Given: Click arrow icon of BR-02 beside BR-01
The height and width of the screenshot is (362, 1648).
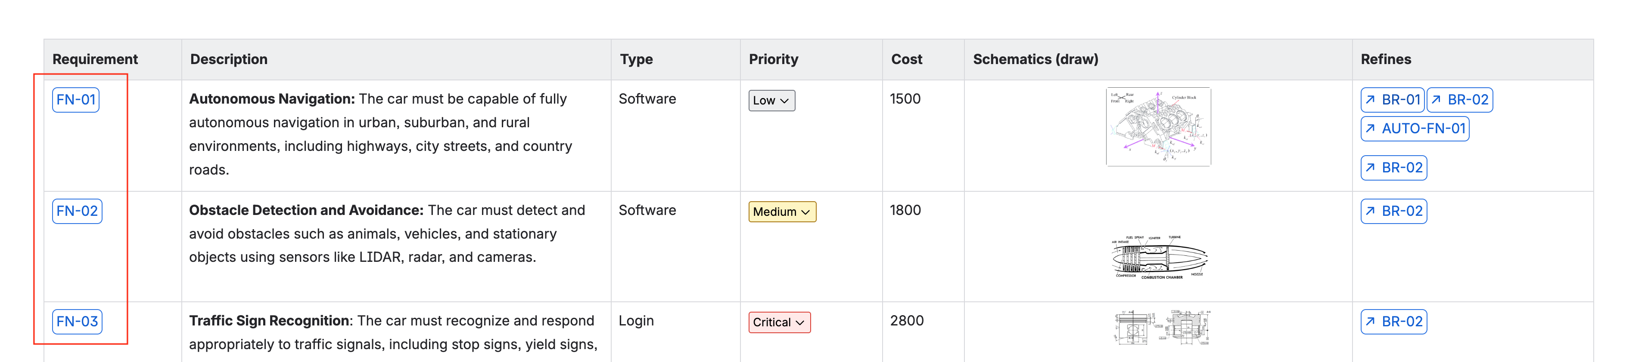Looking at the screenshot, I should 1436,100.
